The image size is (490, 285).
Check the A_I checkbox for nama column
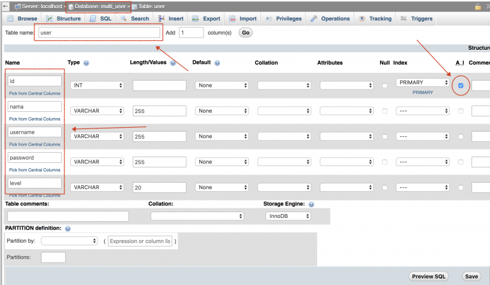[461, 111]
